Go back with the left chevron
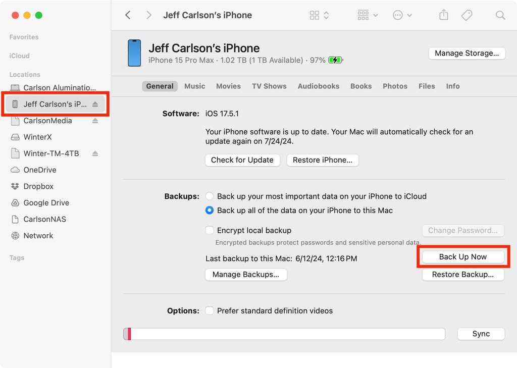 [x=128, y=15]
